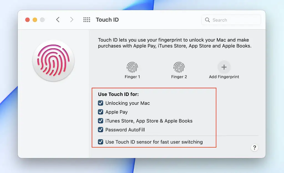
Task: Minimize the window with yellow button
Action: pos(35,20)
